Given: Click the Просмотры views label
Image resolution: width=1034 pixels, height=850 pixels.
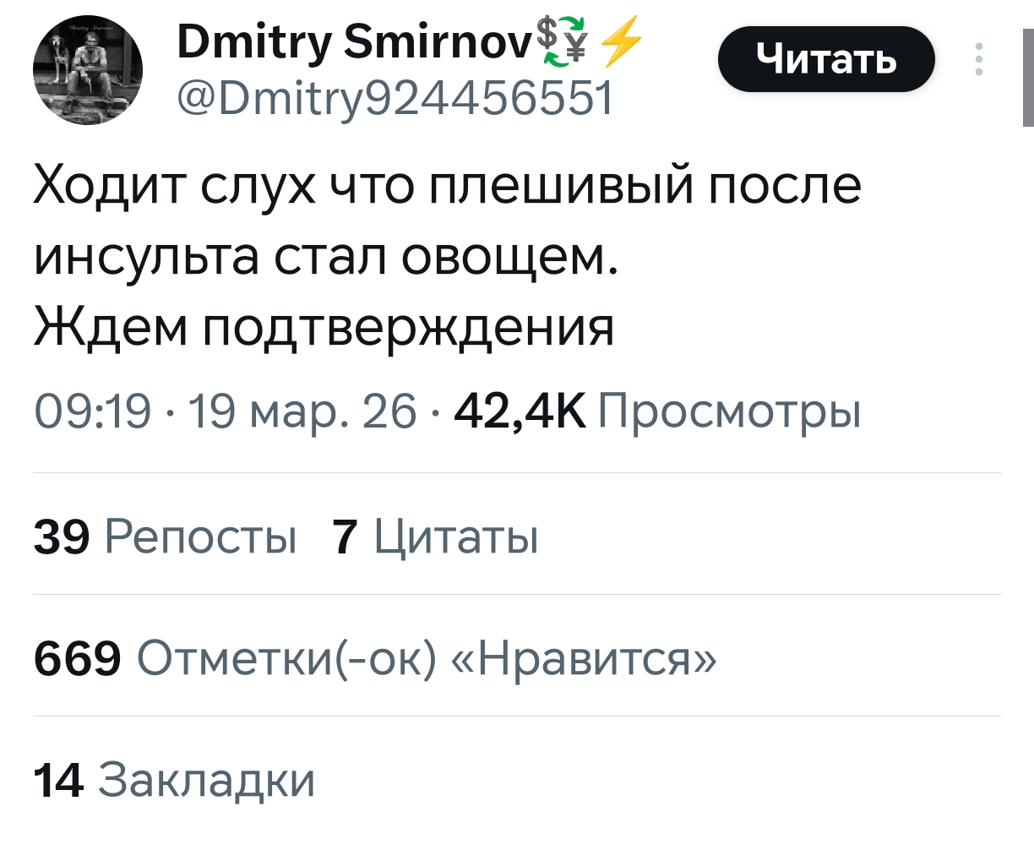Looking at the screenshot, I should pos(730,413).
